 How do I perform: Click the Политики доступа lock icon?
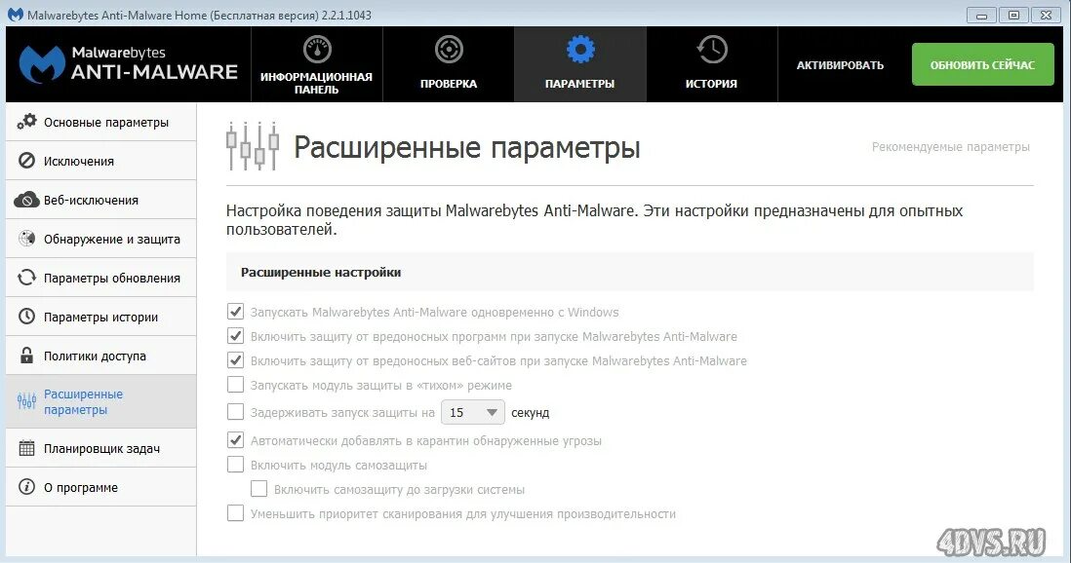click(26, 355)
